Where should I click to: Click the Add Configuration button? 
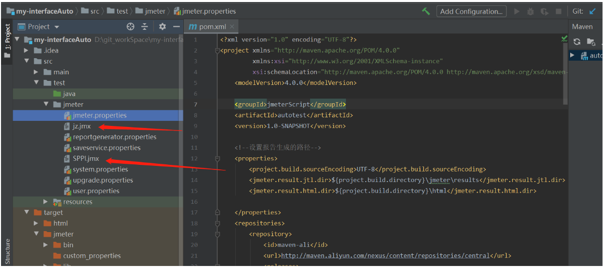click(x=471, y=11)
